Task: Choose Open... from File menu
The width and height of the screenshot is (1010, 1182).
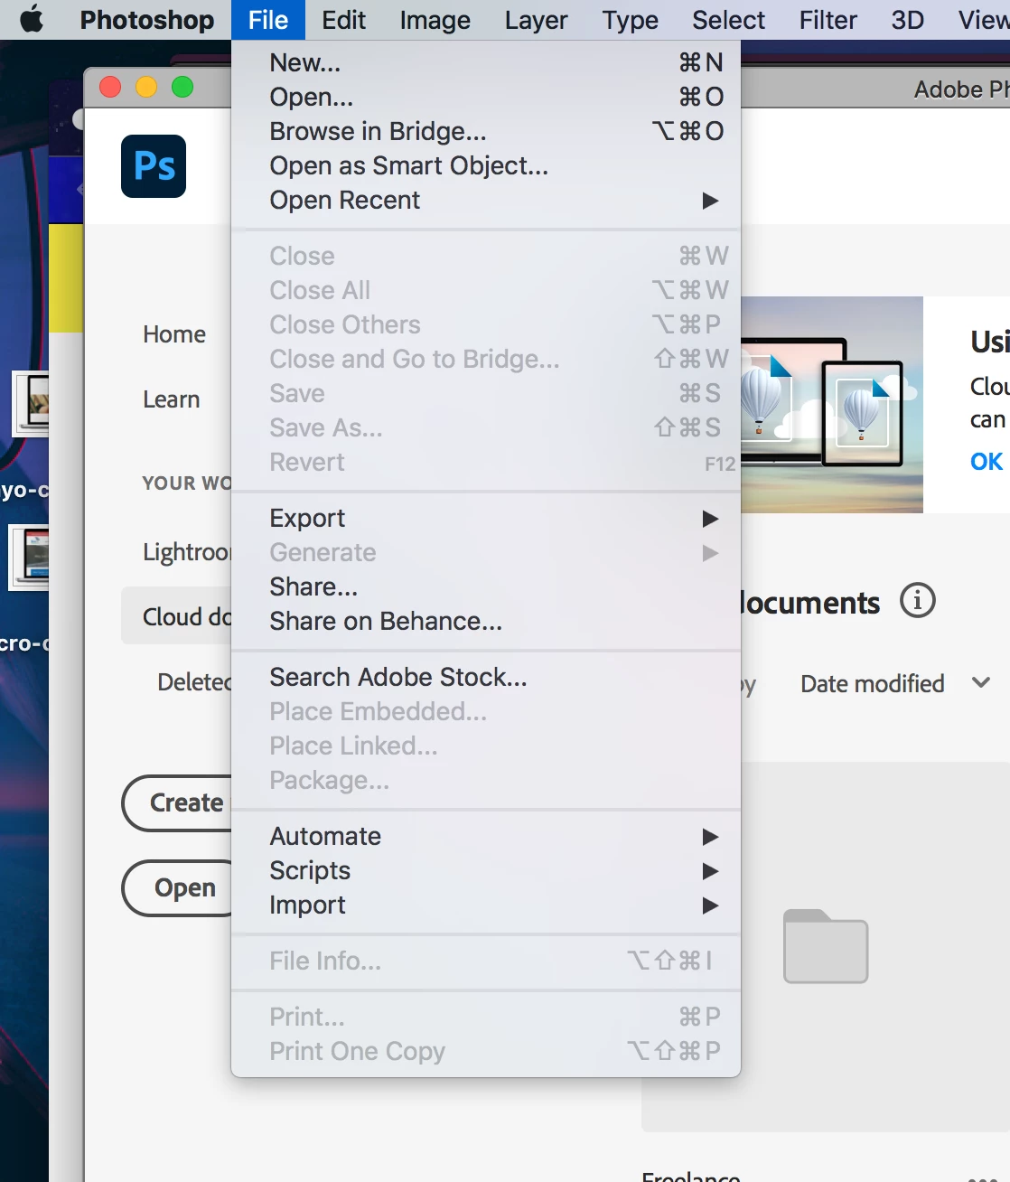Action: tap(486, 97)
